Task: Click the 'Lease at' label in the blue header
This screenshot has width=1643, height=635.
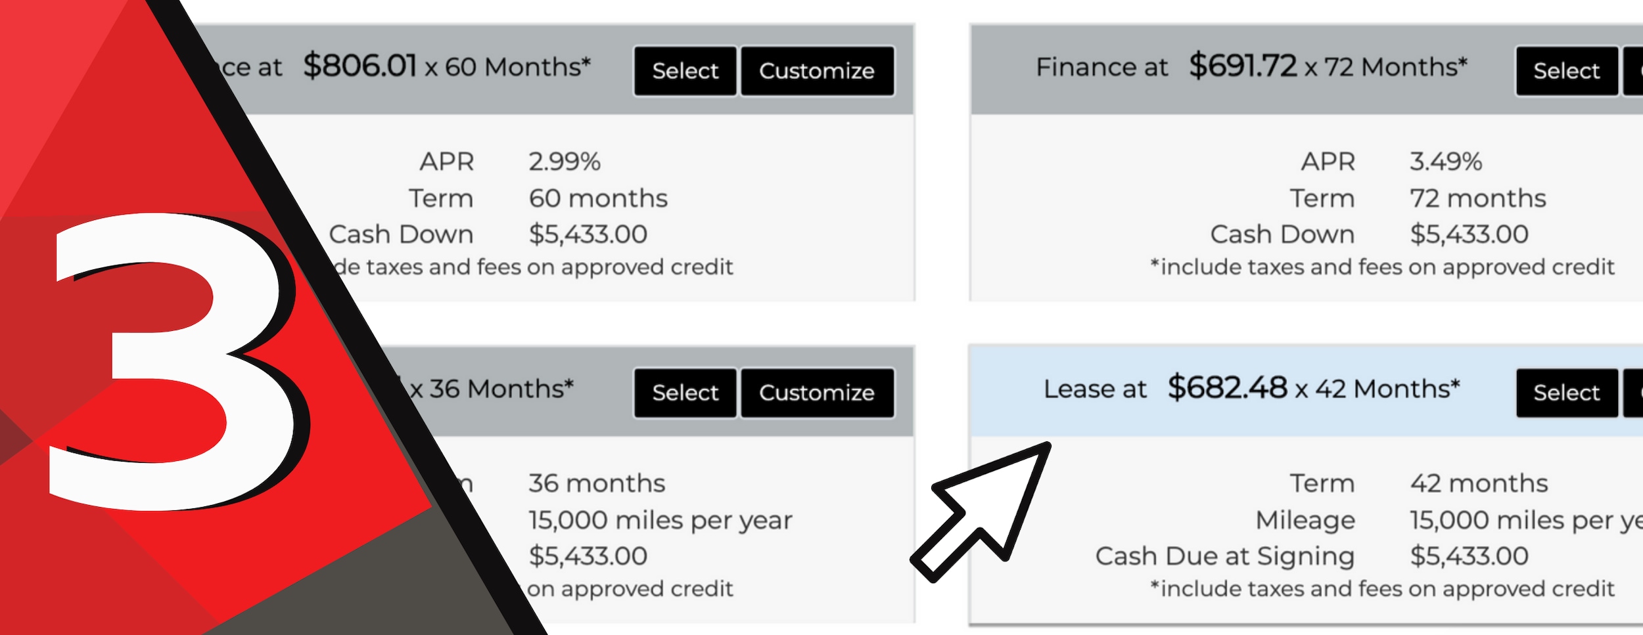Action: (1095, 389)
